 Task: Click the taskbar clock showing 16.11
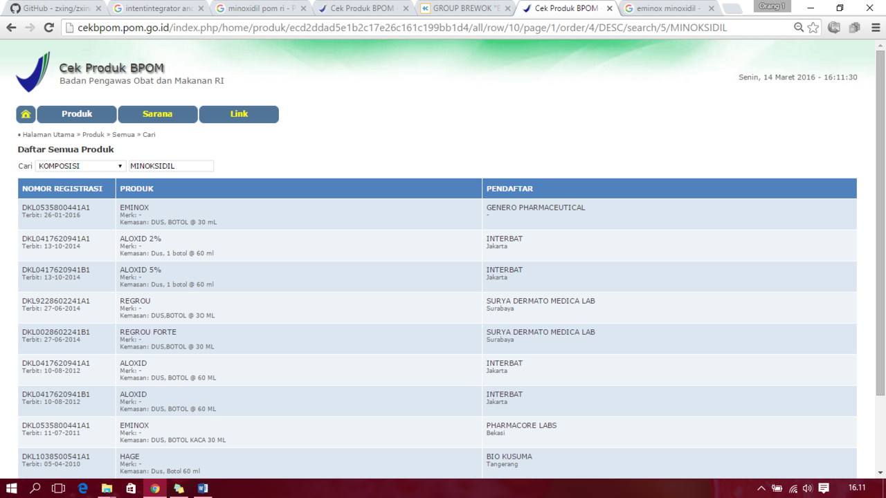(857, 488)
